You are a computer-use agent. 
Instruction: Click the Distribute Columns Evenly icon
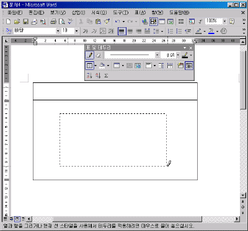[x=170, y=66]
